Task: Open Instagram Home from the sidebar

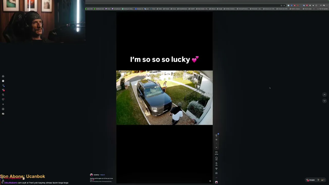Action: (x=3, y=76)
